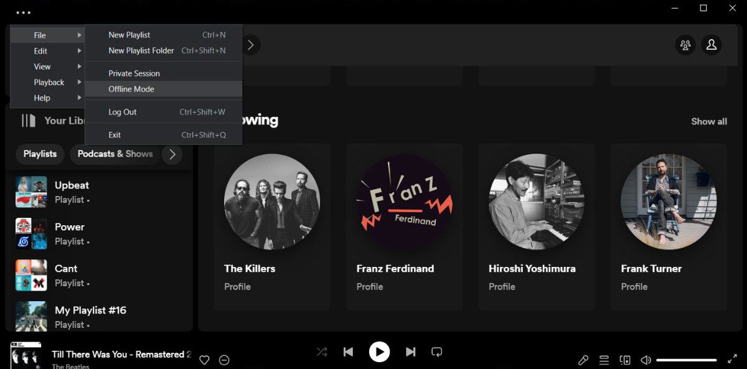Screen dimensions: 747x369
Task: Choose Log Out from menu
Action: (164, 112)
